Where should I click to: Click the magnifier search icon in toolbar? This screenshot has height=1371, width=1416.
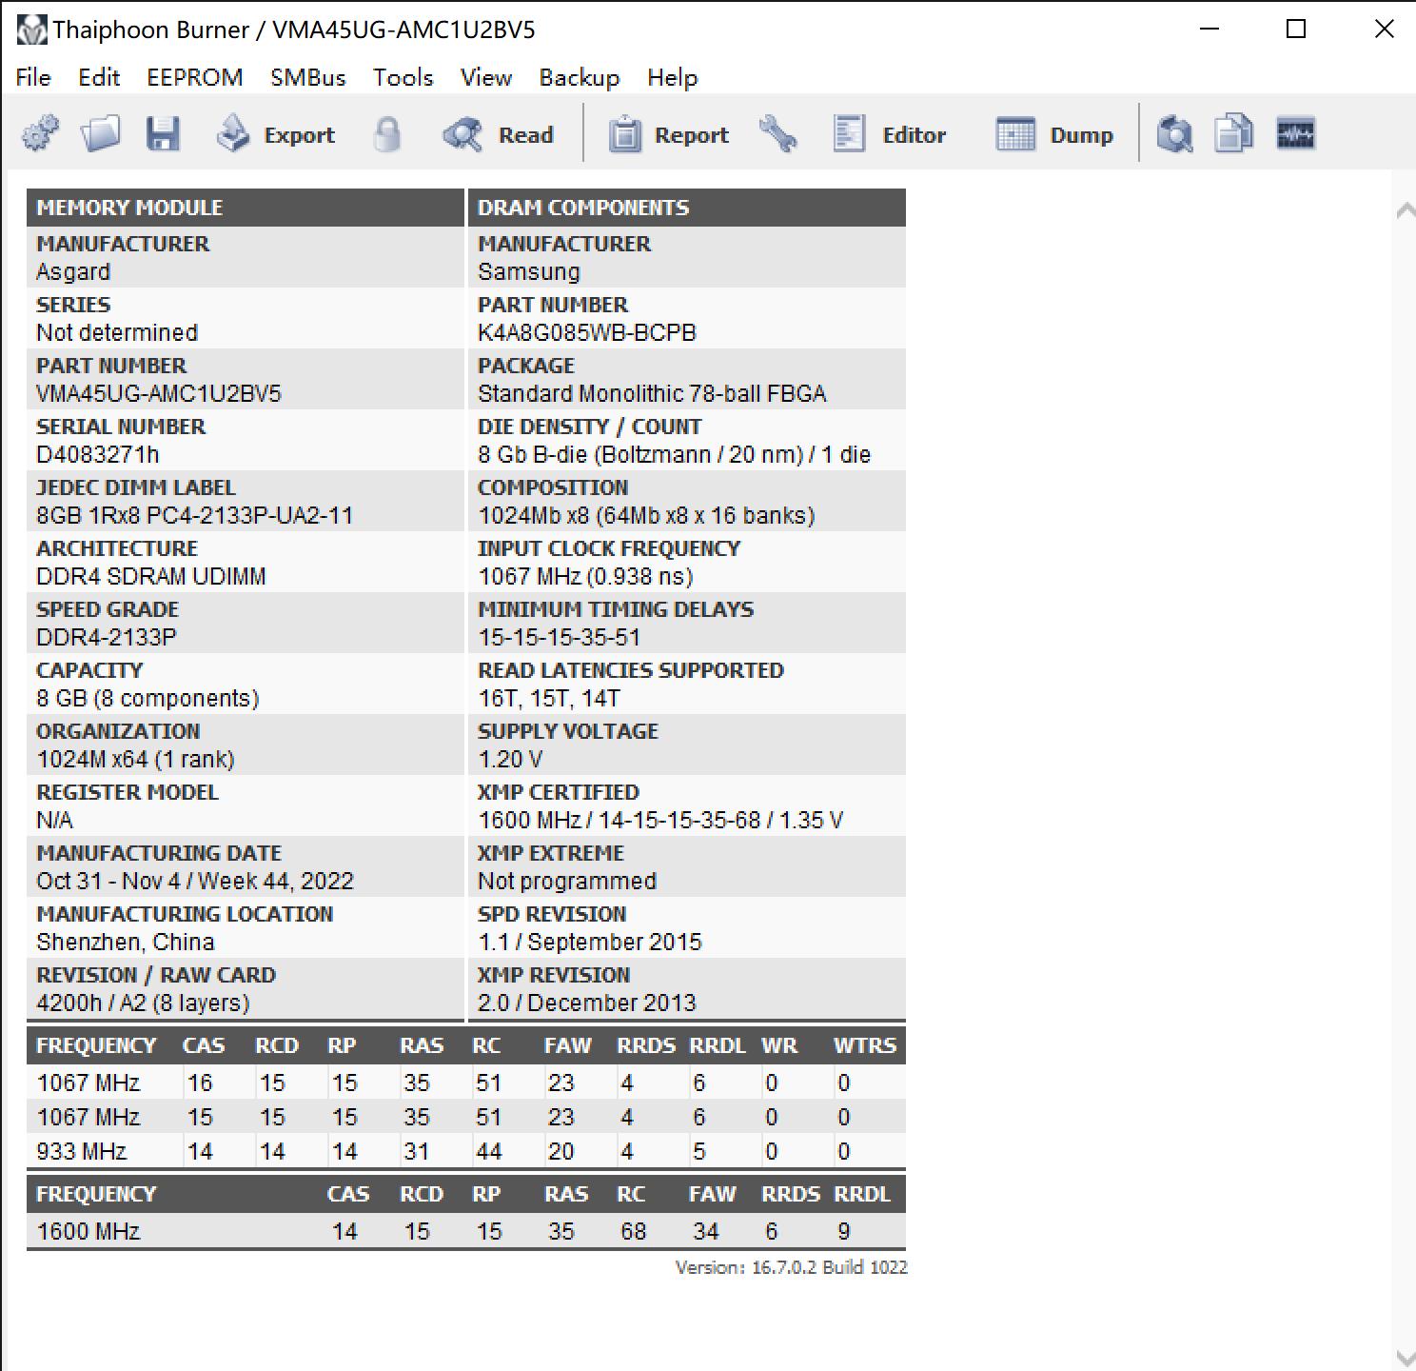coord(1175,134)
